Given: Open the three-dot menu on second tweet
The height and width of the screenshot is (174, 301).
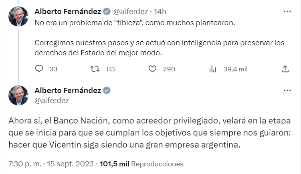Looking at the screenshot, I should click(x=287, y=91).
